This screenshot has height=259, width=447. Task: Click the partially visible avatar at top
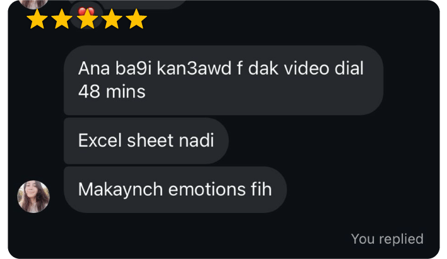[33, 4]
